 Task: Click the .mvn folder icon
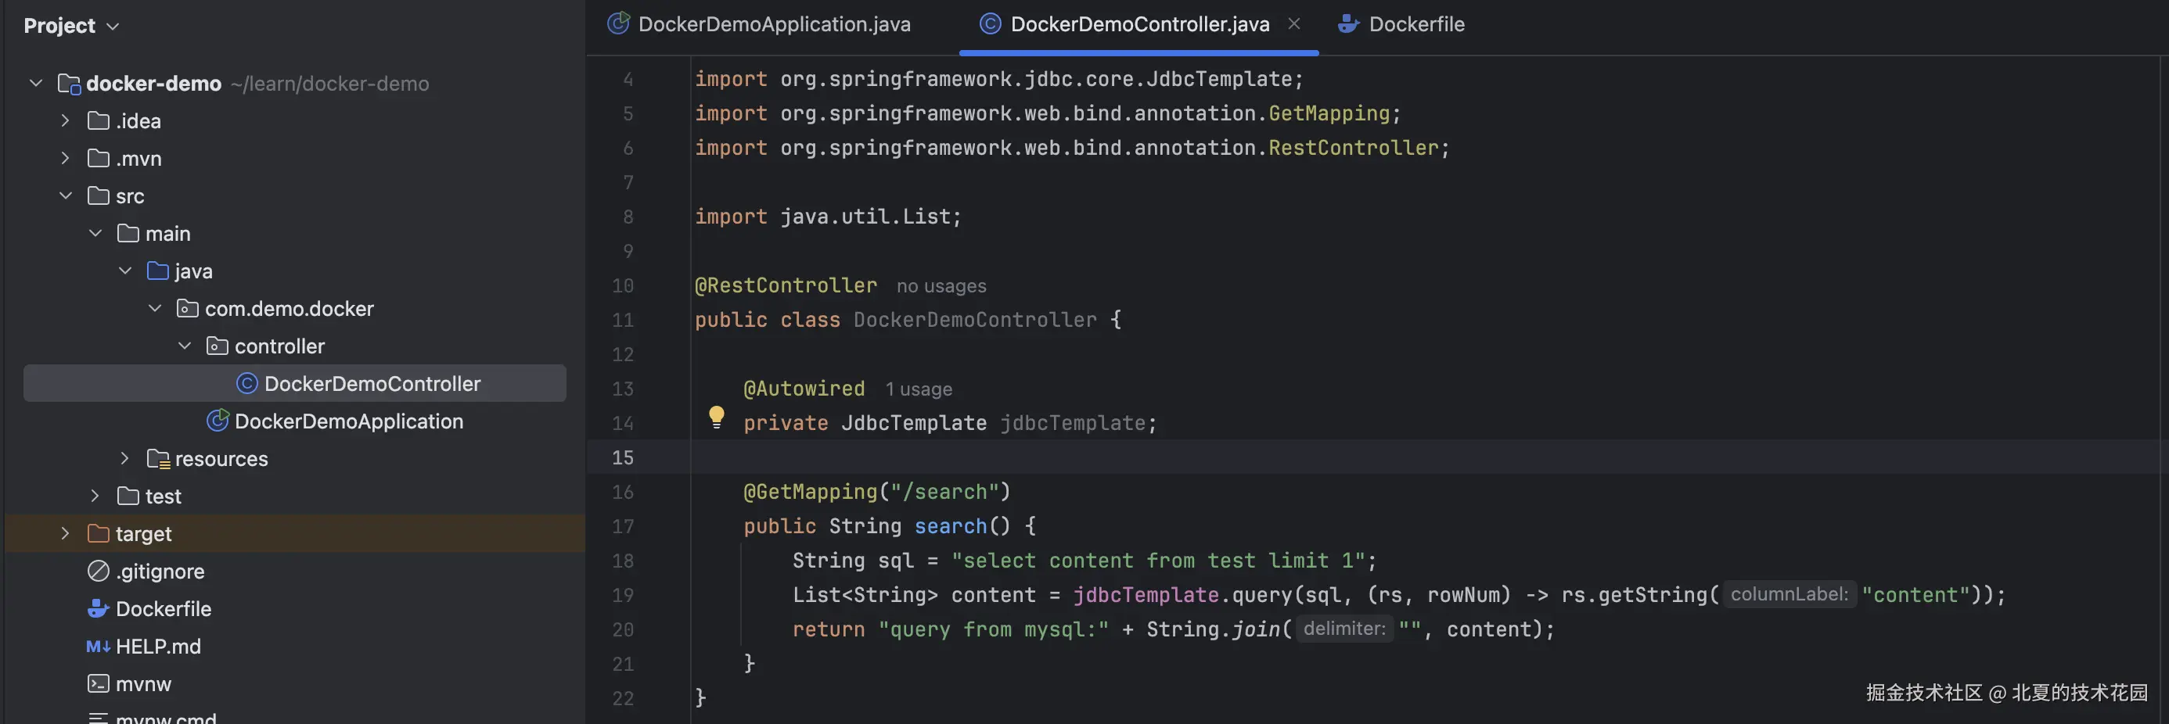pyautogui.click(x=99, y=159)
